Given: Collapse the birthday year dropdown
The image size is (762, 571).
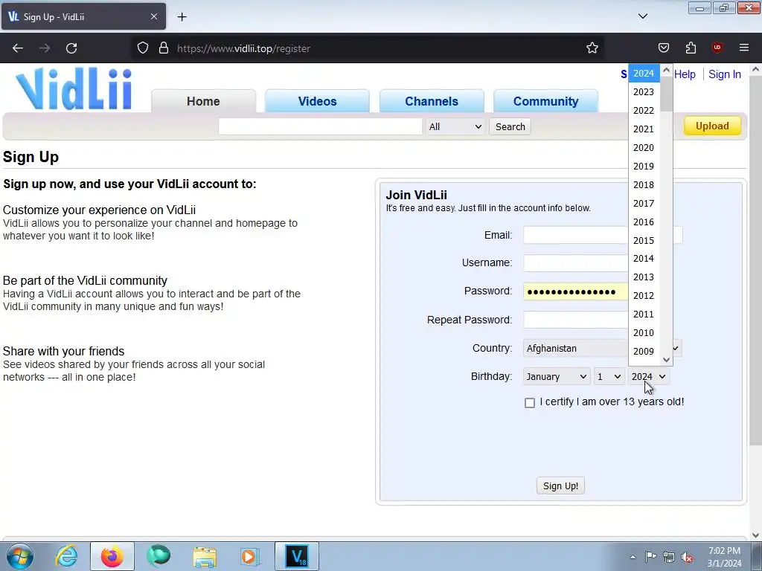Looking at the screenshot, I should 648,376.
